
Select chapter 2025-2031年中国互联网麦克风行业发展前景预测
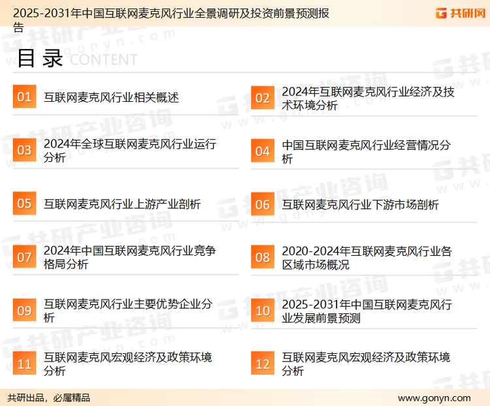(x=367, y=311)
